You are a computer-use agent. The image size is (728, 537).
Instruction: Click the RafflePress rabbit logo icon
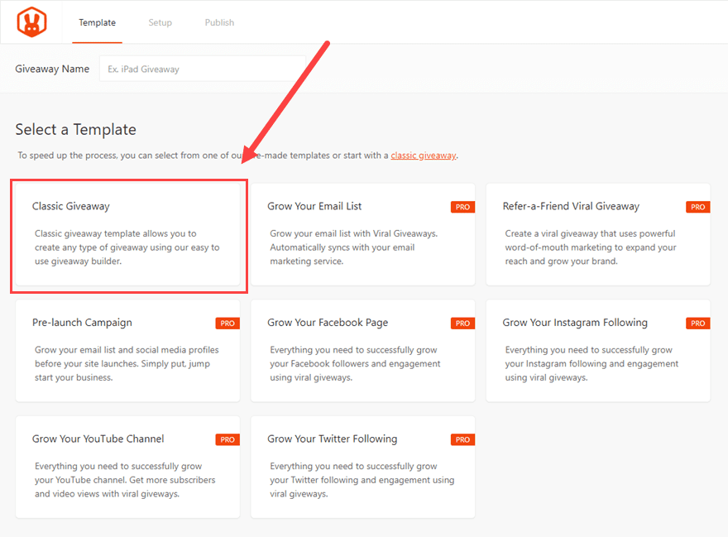(x=31, y=22)
